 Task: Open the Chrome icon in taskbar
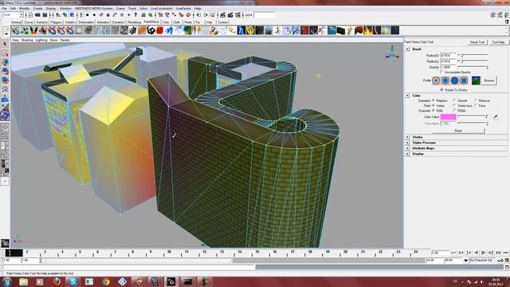pos(106,281)
